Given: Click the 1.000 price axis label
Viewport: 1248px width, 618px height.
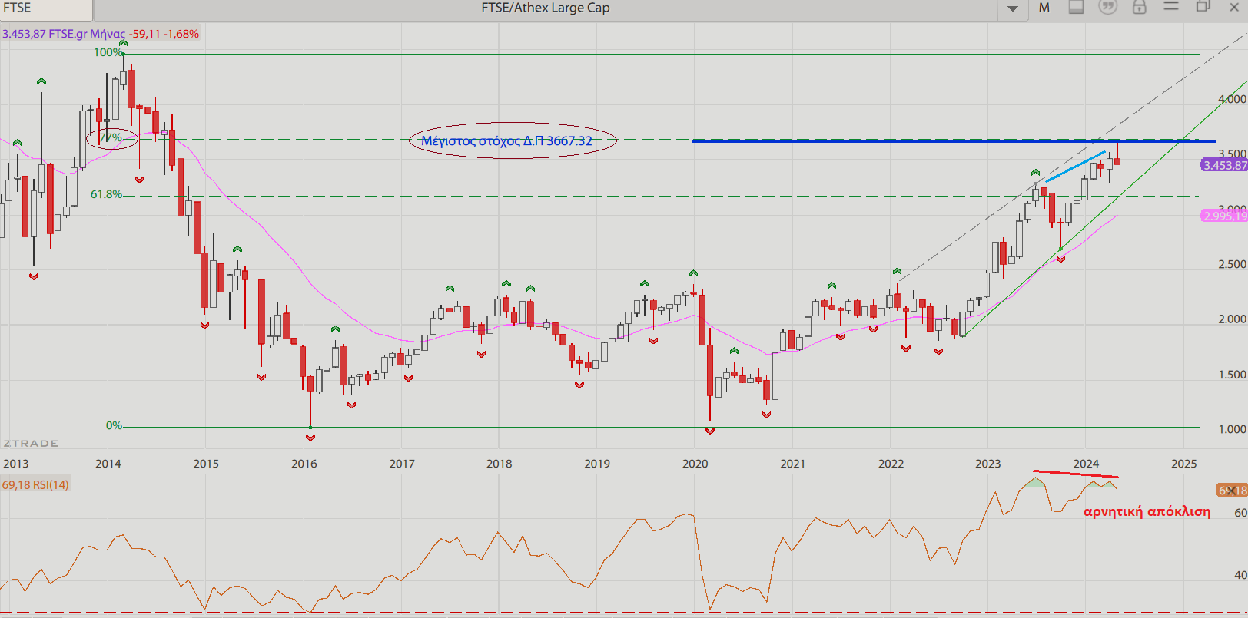Looking at the screenshot, I should pos(1232,429).
